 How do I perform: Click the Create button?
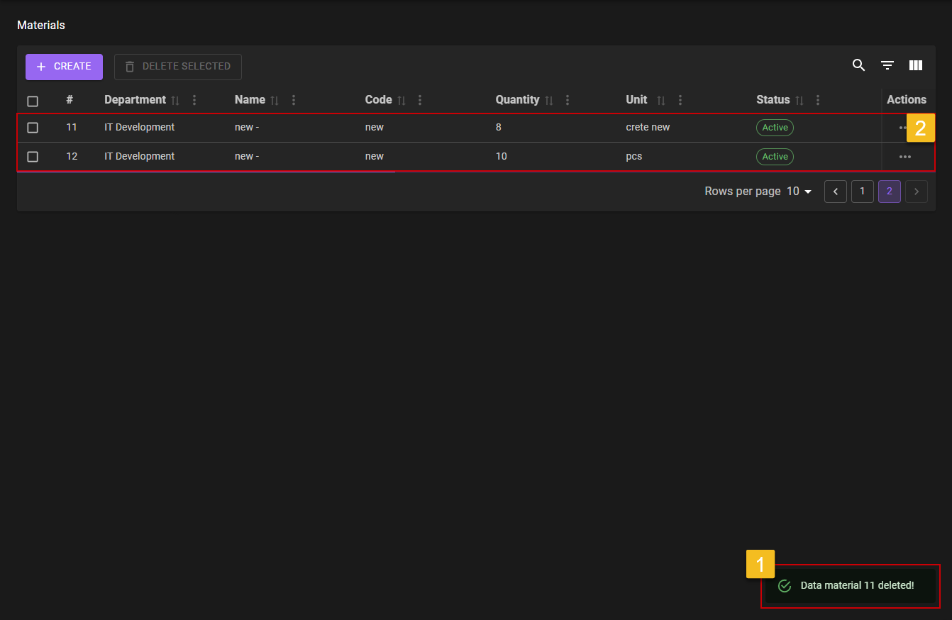coord(64,67)
